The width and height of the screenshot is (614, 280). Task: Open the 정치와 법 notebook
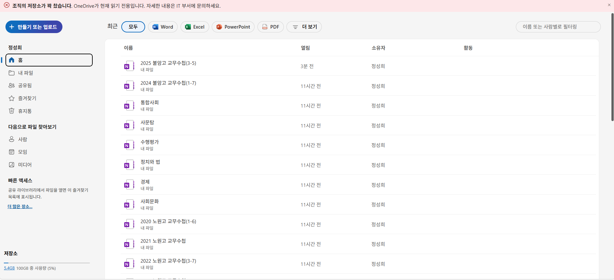click(150, 162)
